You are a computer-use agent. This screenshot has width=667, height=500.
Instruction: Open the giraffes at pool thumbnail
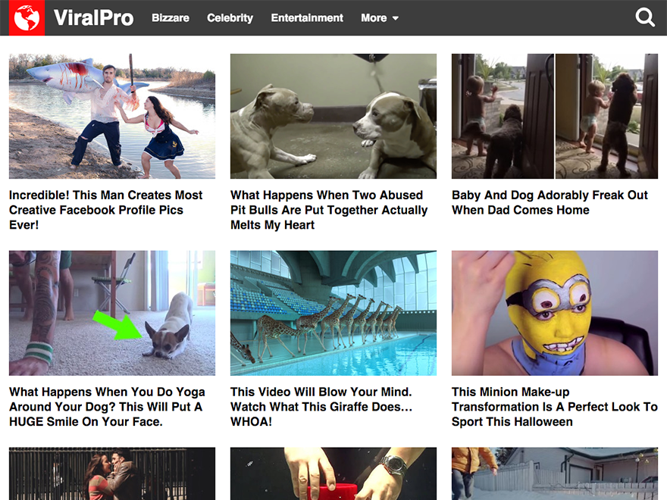[333, 313]
